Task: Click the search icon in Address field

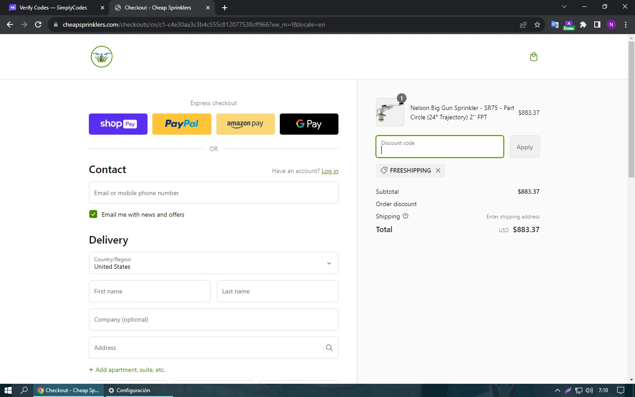Action: [329, 347]
